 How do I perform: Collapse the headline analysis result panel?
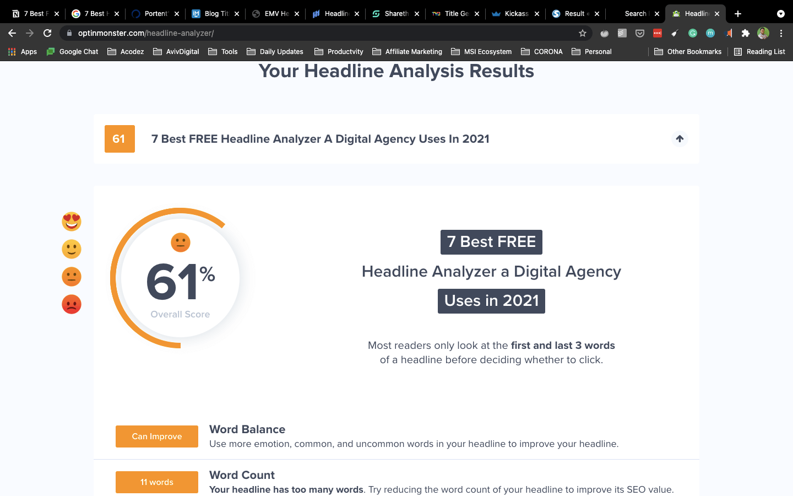pos(680,139)
